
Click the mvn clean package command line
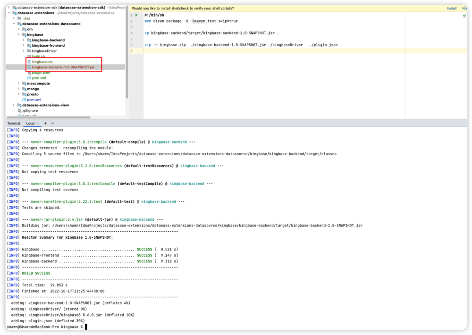191,21
